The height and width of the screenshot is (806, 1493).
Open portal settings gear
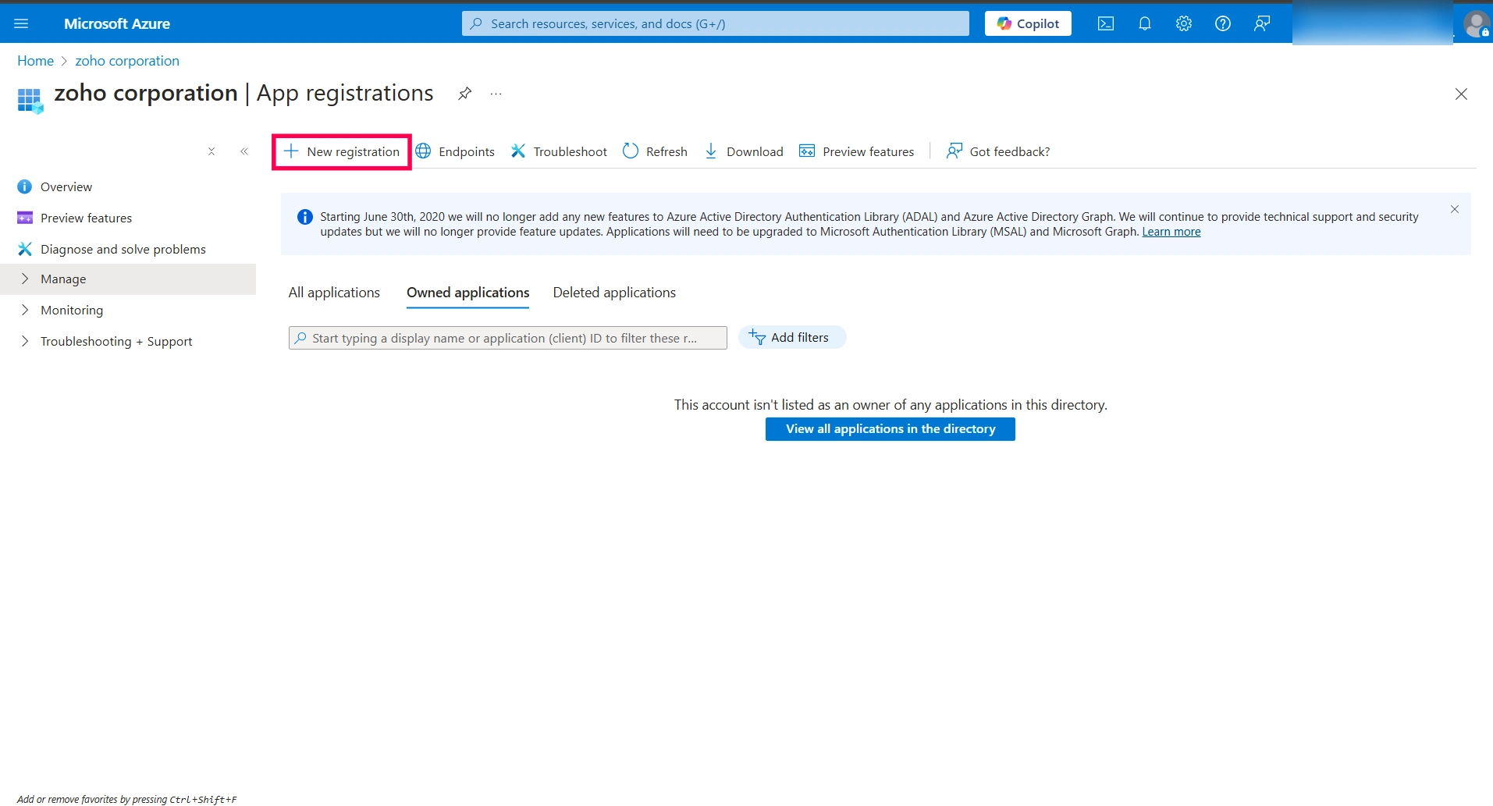[x=1184, y=23]
